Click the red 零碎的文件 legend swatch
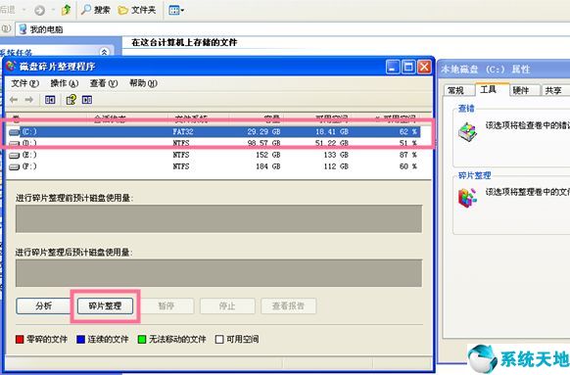 click(20, 340)
